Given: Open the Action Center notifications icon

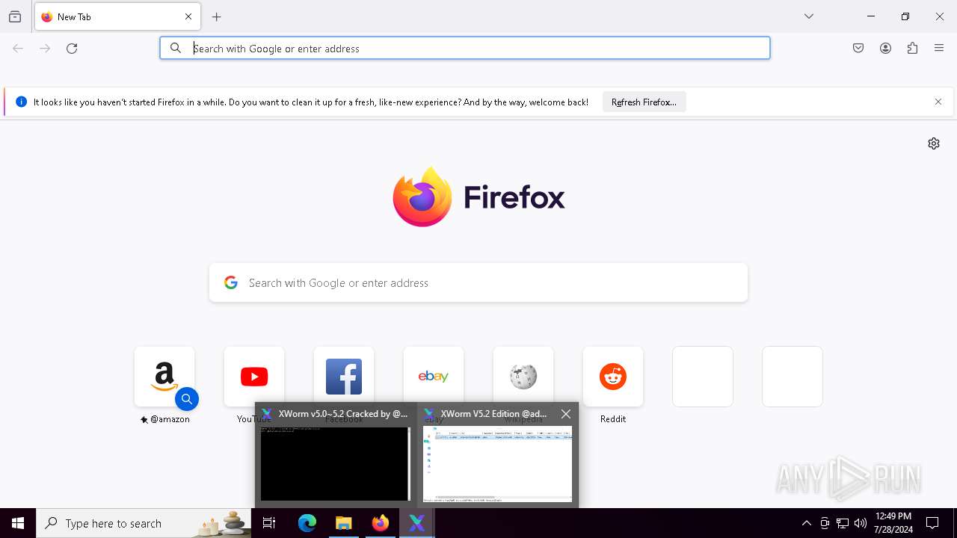Looking at the screenshot, I should pos(932,523).
